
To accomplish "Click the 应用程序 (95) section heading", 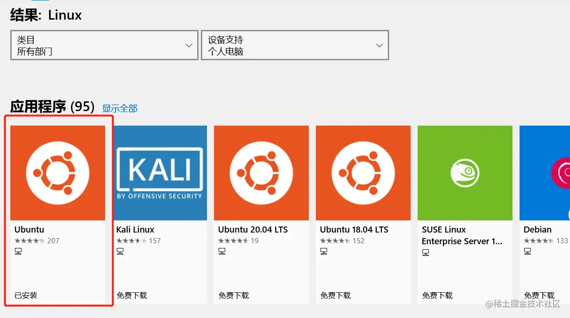I will coord(52,107).
